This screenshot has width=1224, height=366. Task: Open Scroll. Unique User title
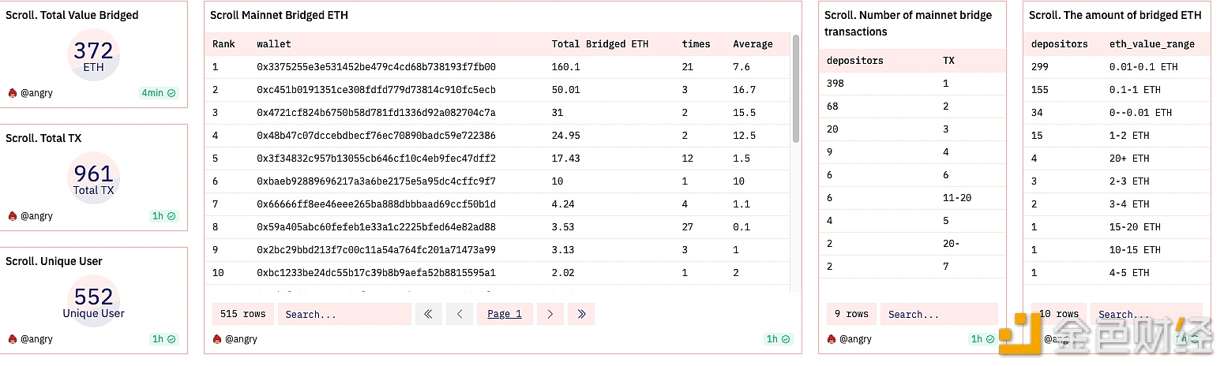54,261
